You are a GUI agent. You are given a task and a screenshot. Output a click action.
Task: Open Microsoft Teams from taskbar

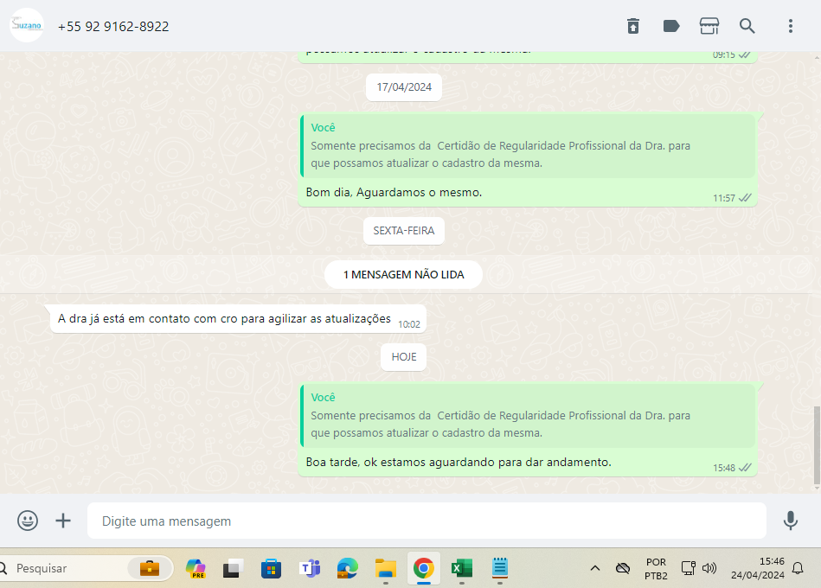tap(310, 568)
